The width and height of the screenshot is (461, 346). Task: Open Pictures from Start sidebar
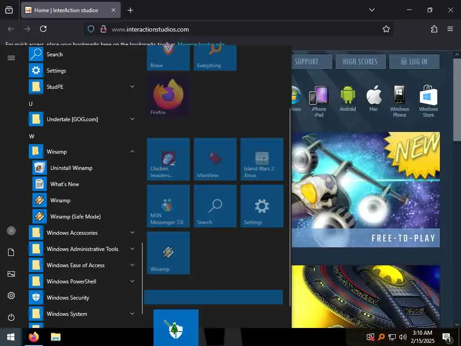tap(11, 274)
